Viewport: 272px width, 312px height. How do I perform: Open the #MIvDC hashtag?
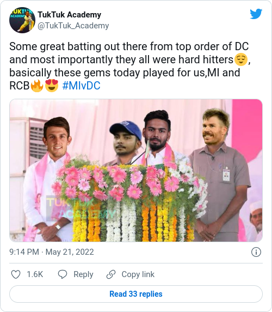click(x=82, y=86)
